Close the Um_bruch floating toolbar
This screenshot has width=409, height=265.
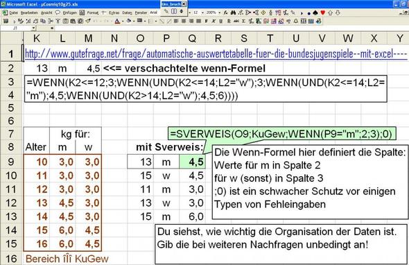point(184,4)
